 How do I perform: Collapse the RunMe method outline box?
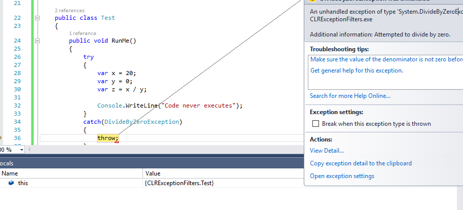37,41
